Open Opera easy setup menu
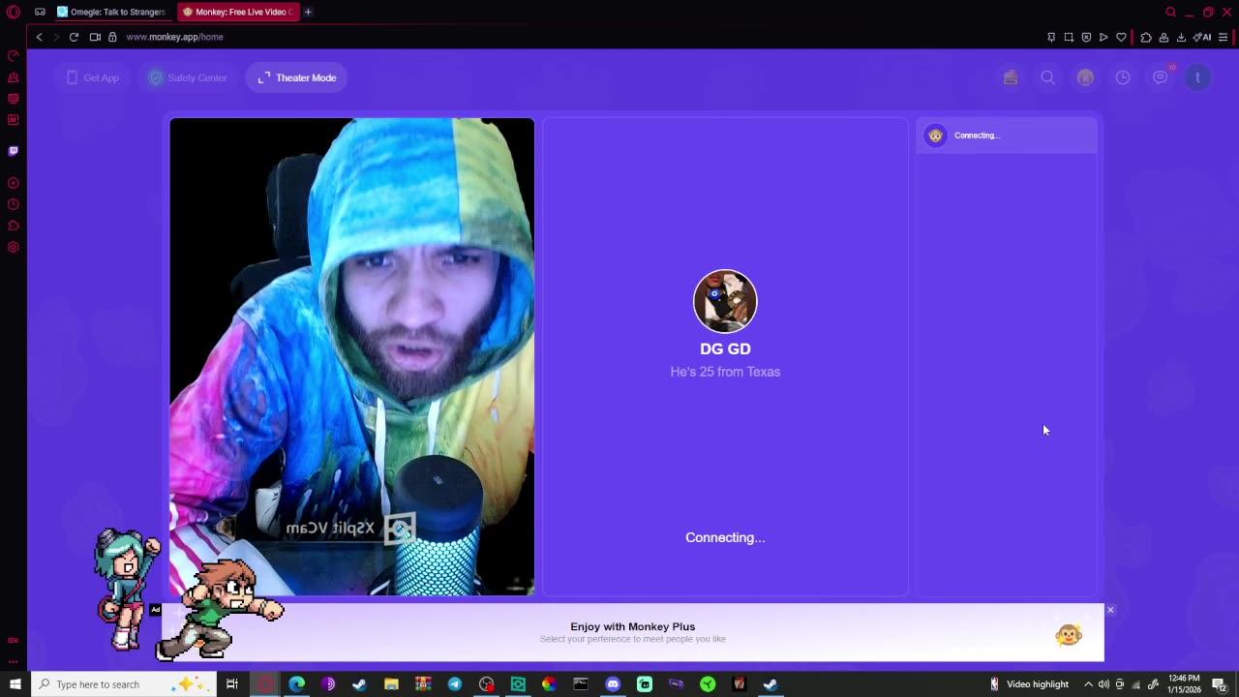This screenshot has width=1239, height=697. coord(1224,37)
